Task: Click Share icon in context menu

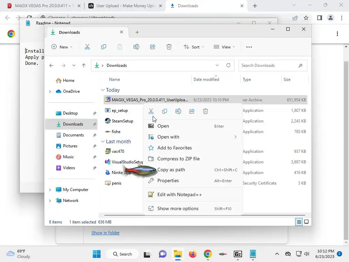Action: coord(192,111)
